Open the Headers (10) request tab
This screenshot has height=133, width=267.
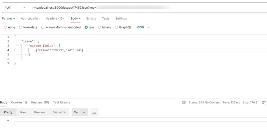coord(54,19)
